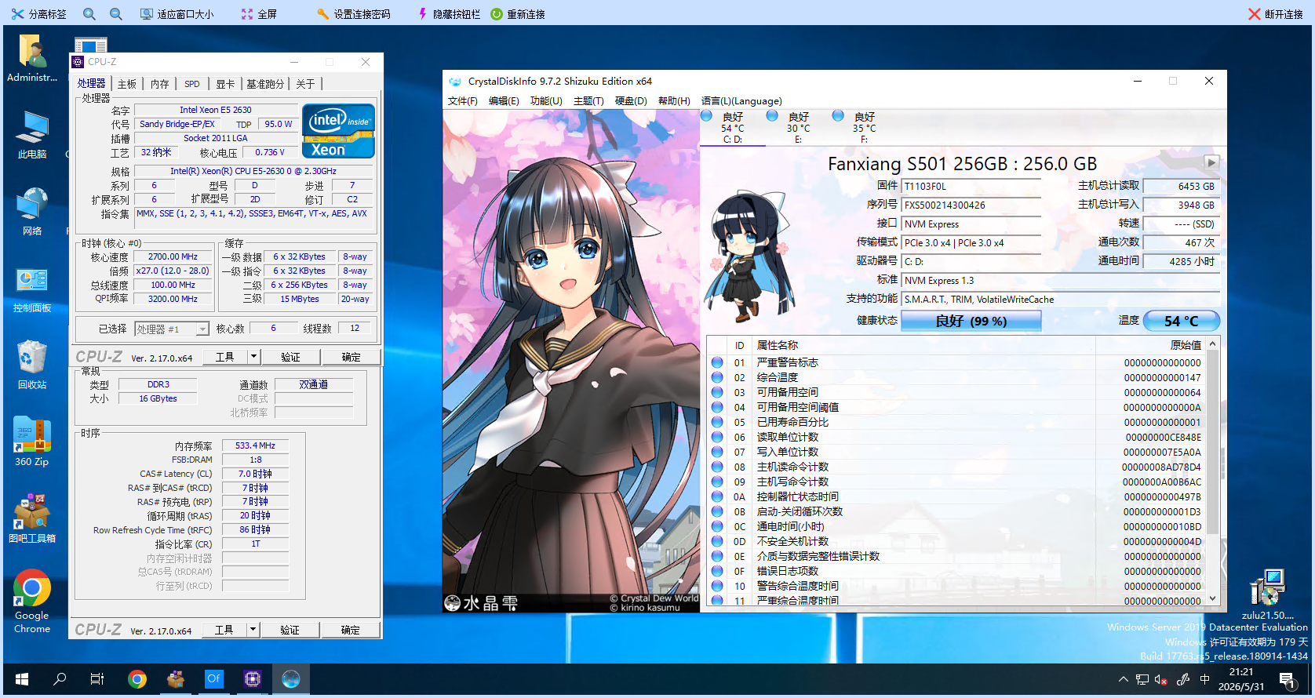Open the 帮助(H) menu
Viewport: 1315px width, 698px height.
[x=674, y=101]
